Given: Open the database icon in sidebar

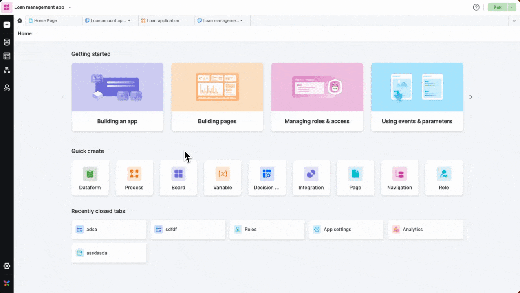Looking at the screenshot, I should click(x=7, y=42).
